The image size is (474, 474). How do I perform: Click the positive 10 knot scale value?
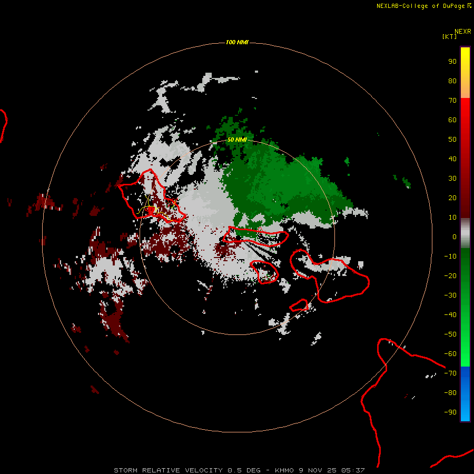click(452, 218)
